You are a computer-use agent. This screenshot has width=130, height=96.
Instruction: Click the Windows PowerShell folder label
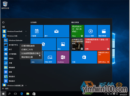15,31
